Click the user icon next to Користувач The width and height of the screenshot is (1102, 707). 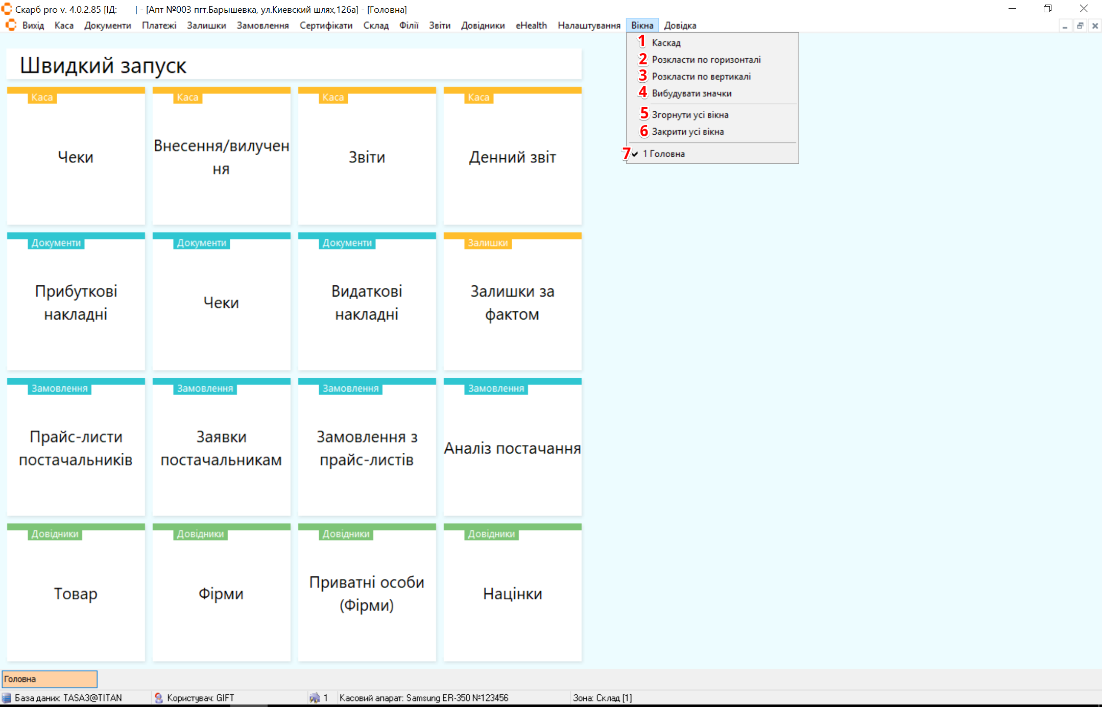(x=159, y=698)
